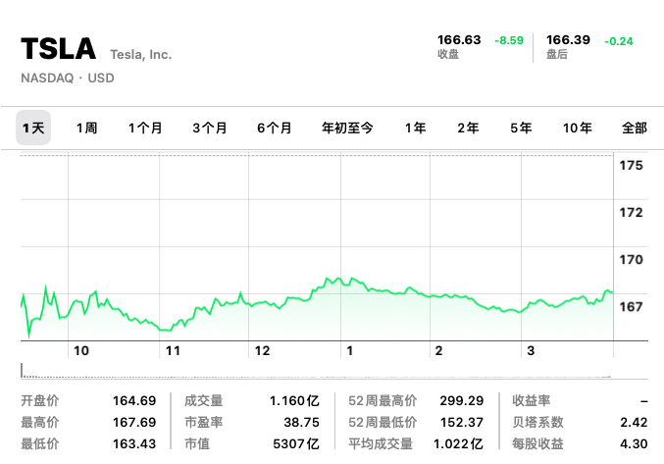Switch chart to 1个月 range
The image size is (664, 464).
click(x=145, y=128)
